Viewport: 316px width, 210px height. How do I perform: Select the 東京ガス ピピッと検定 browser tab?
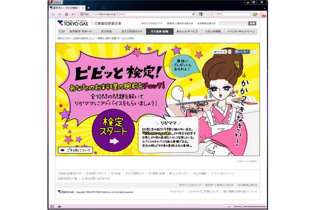click(x=66, y=8)
